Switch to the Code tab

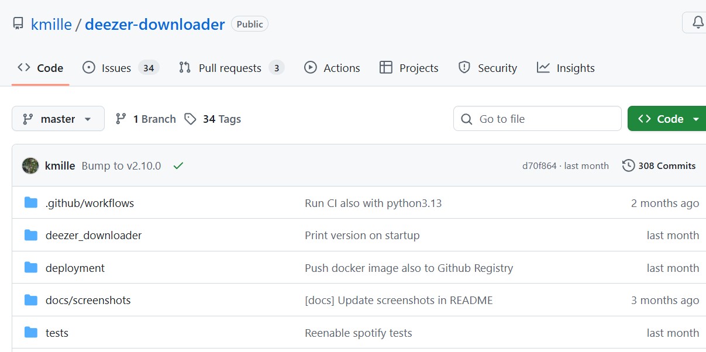(40, 68)
